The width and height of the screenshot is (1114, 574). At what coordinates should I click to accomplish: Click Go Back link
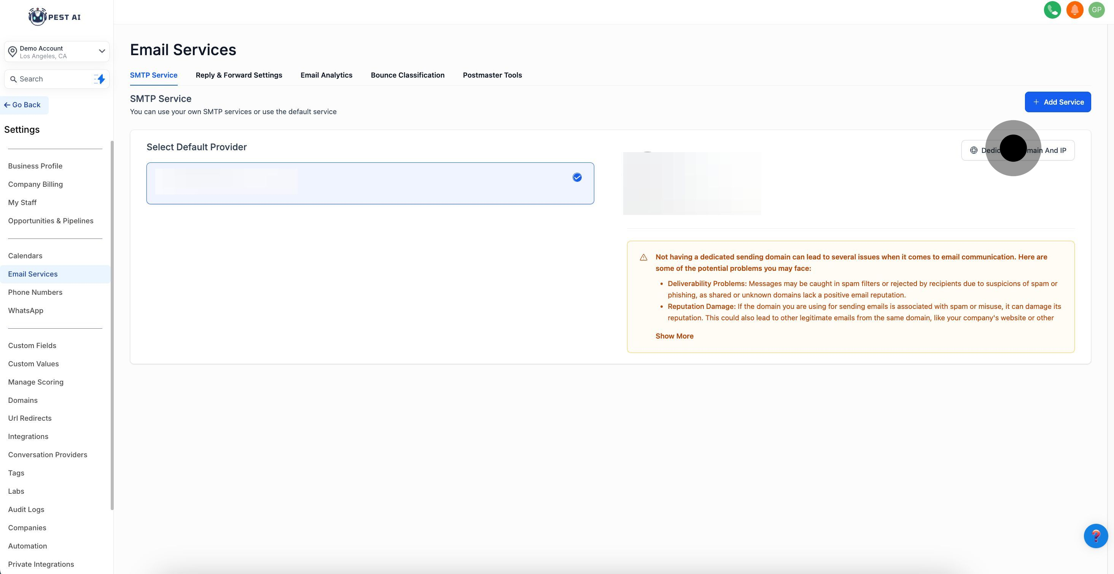tap(22, 105)
